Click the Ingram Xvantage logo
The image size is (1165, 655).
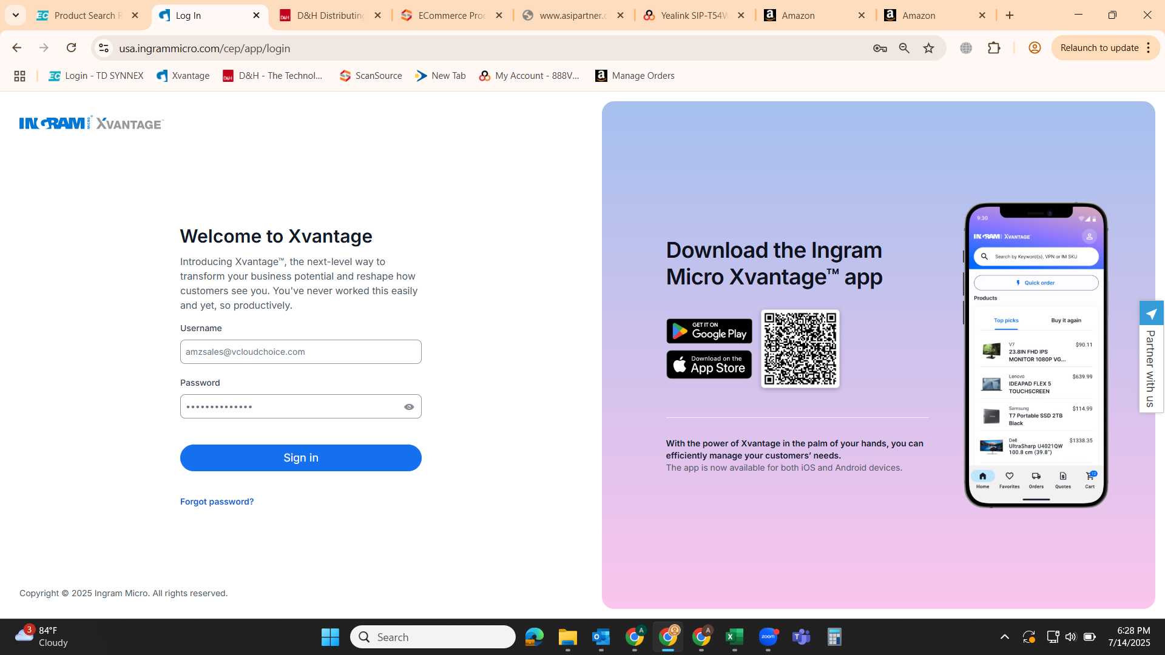point(92,123)
